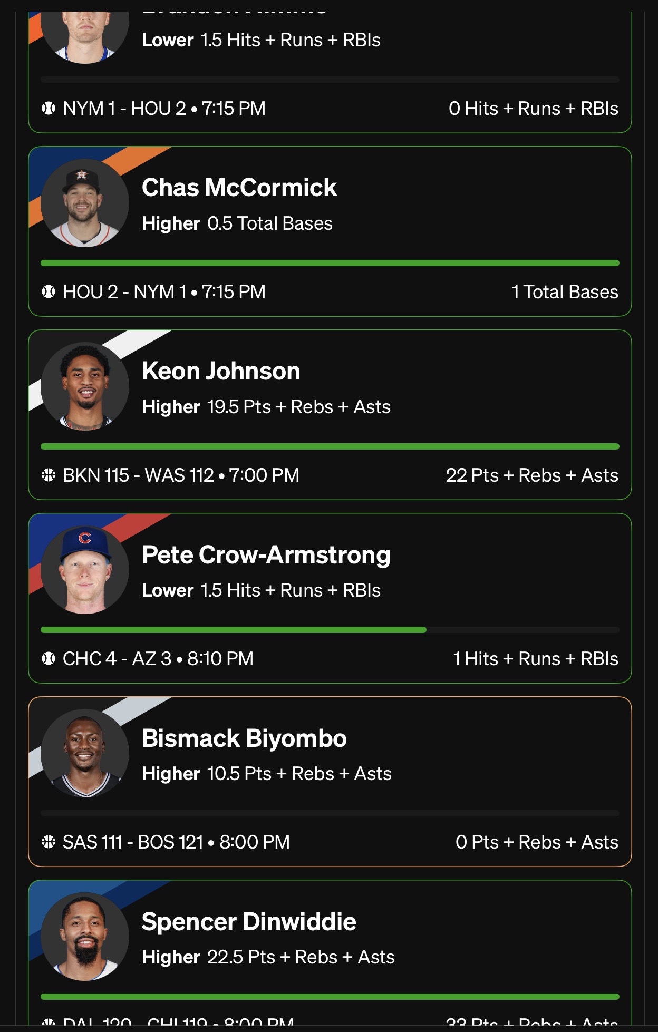
Task: Tap the Lower 1.5 Hits + Runs + RBIs pick for Crow-Armstrong
Action: 261,590
